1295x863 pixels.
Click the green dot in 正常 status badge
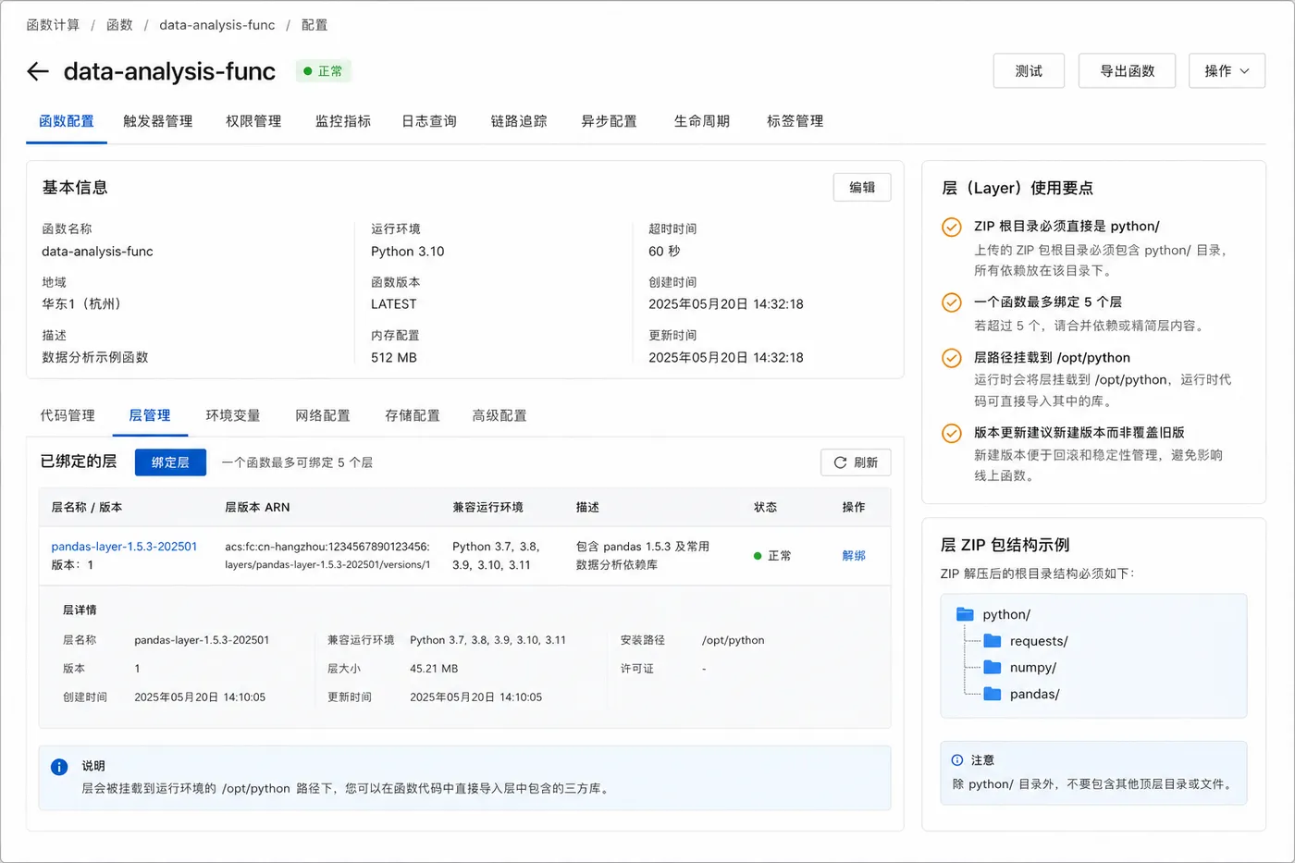click(308, 71)
